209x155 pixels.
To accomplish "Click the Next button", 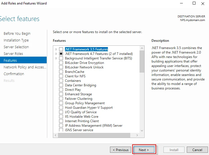I will (x=144, y=150).
